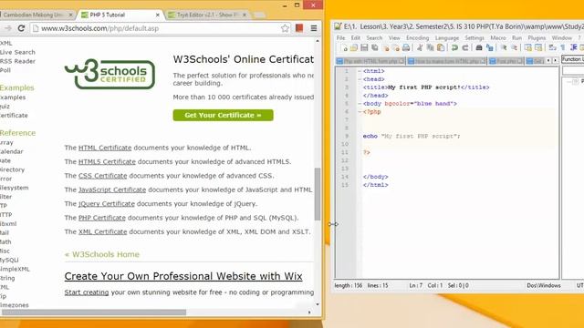This screenshot has width=584, height=328.
Task: Click the Save All icon in Notepad++
Action: click(x=375, y=47)
